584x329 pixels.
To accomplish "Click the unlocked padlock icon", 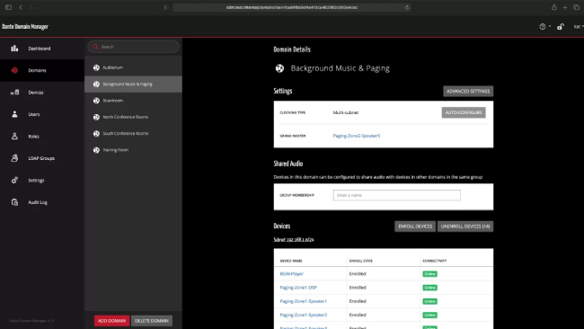I will point(560,26).
